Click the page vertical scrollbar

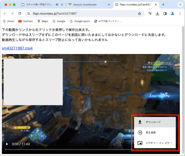(183, 90)
